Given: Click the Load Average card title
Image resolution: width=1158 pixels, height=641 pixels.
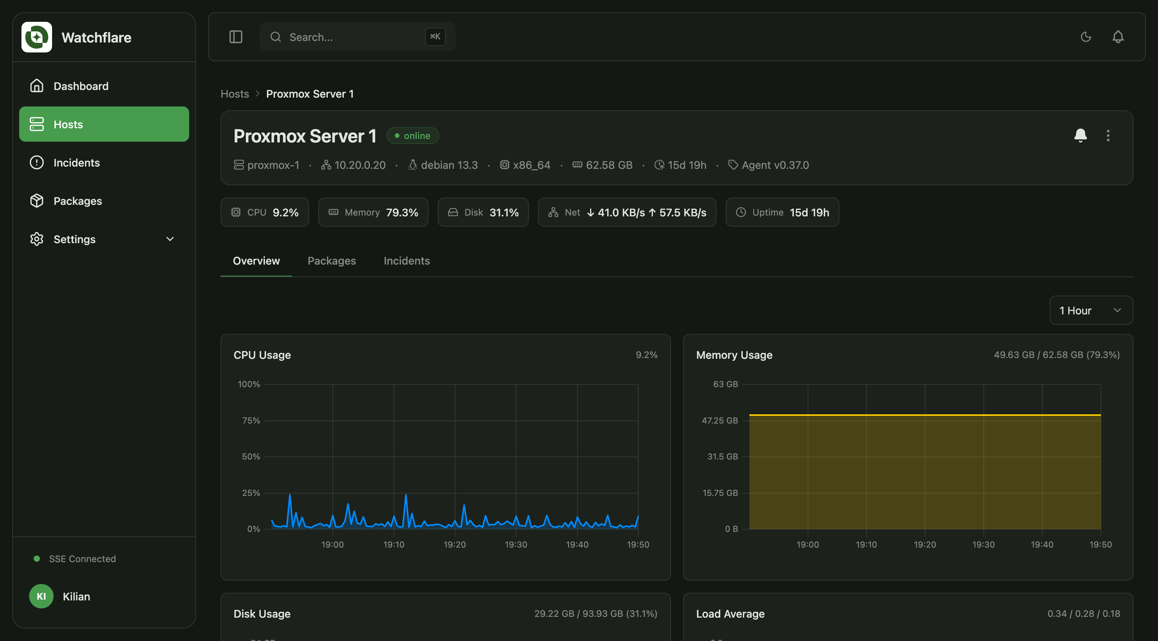Looking at the screenshot, I should (731, 613).
